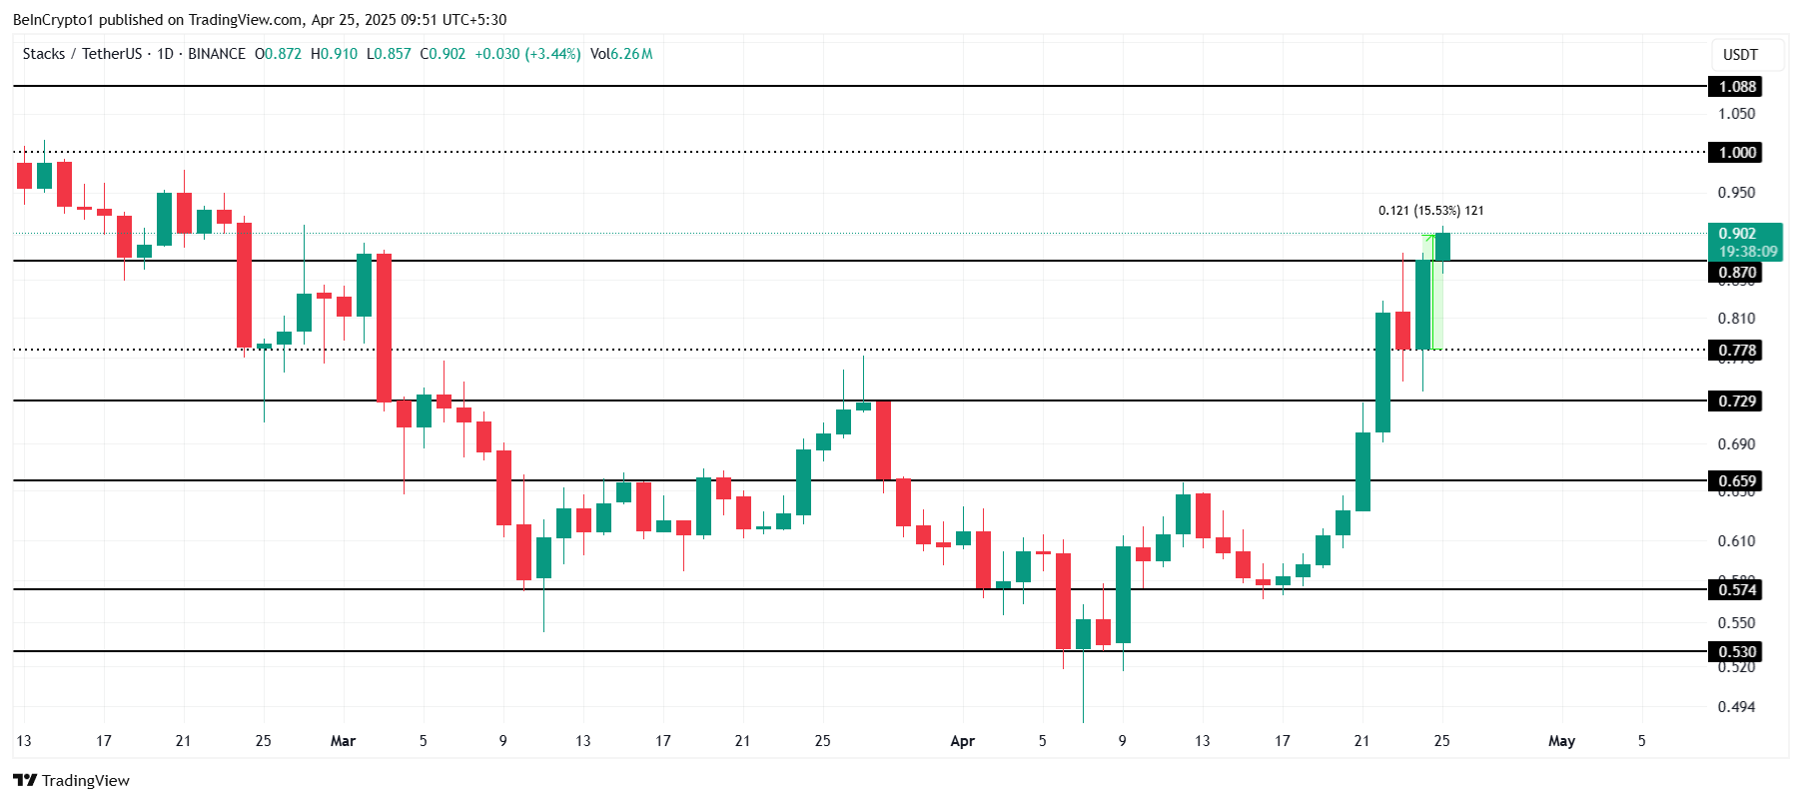Click the TradingView logo icon
1802x802 pixels.
(25, 781)
